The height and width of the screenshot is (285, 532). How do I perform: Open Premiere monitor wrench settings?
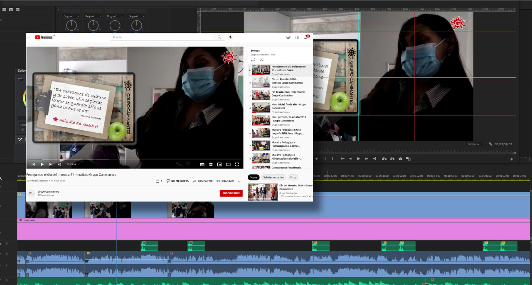click(490, 144)
